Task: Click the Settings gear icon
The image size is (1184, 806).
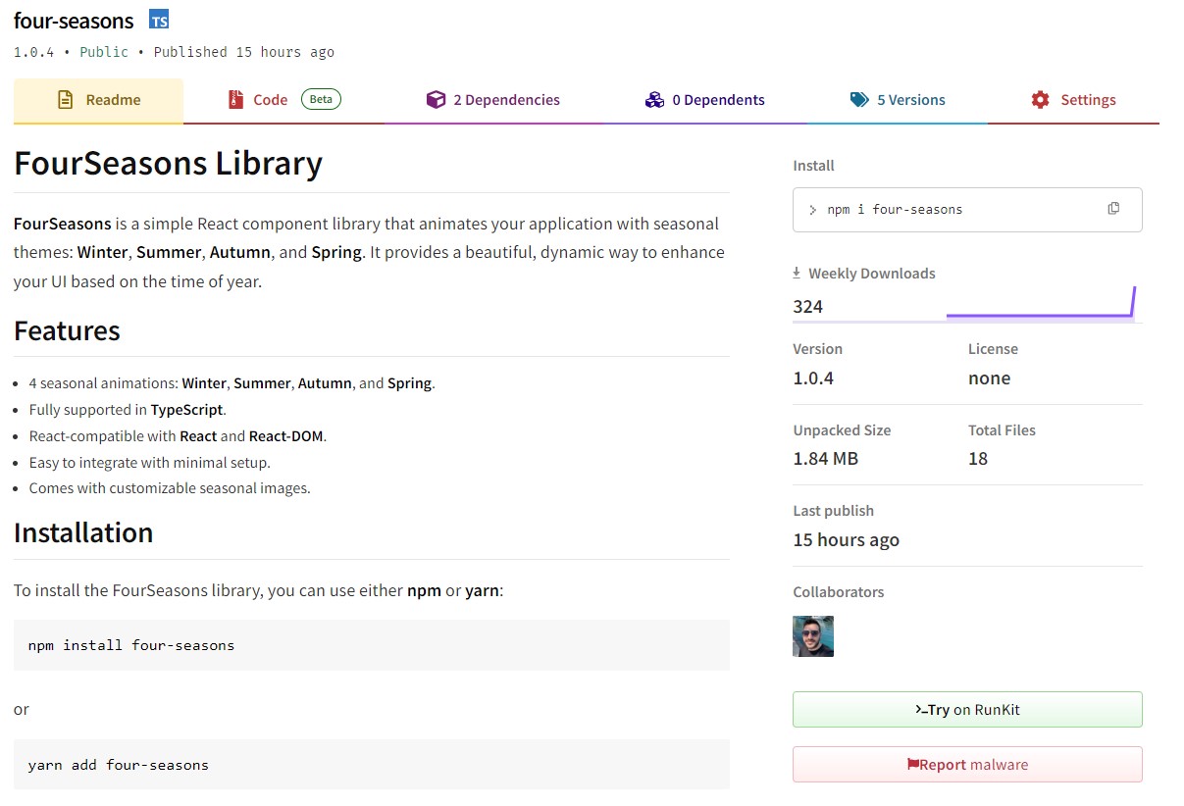Action: point(1040,100)
